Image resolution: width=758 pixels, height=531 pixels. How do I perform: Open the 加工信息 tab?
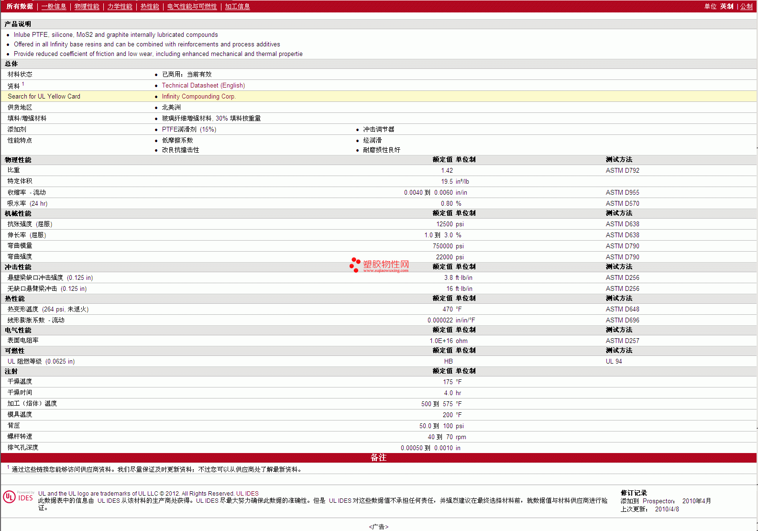point(238,7)
